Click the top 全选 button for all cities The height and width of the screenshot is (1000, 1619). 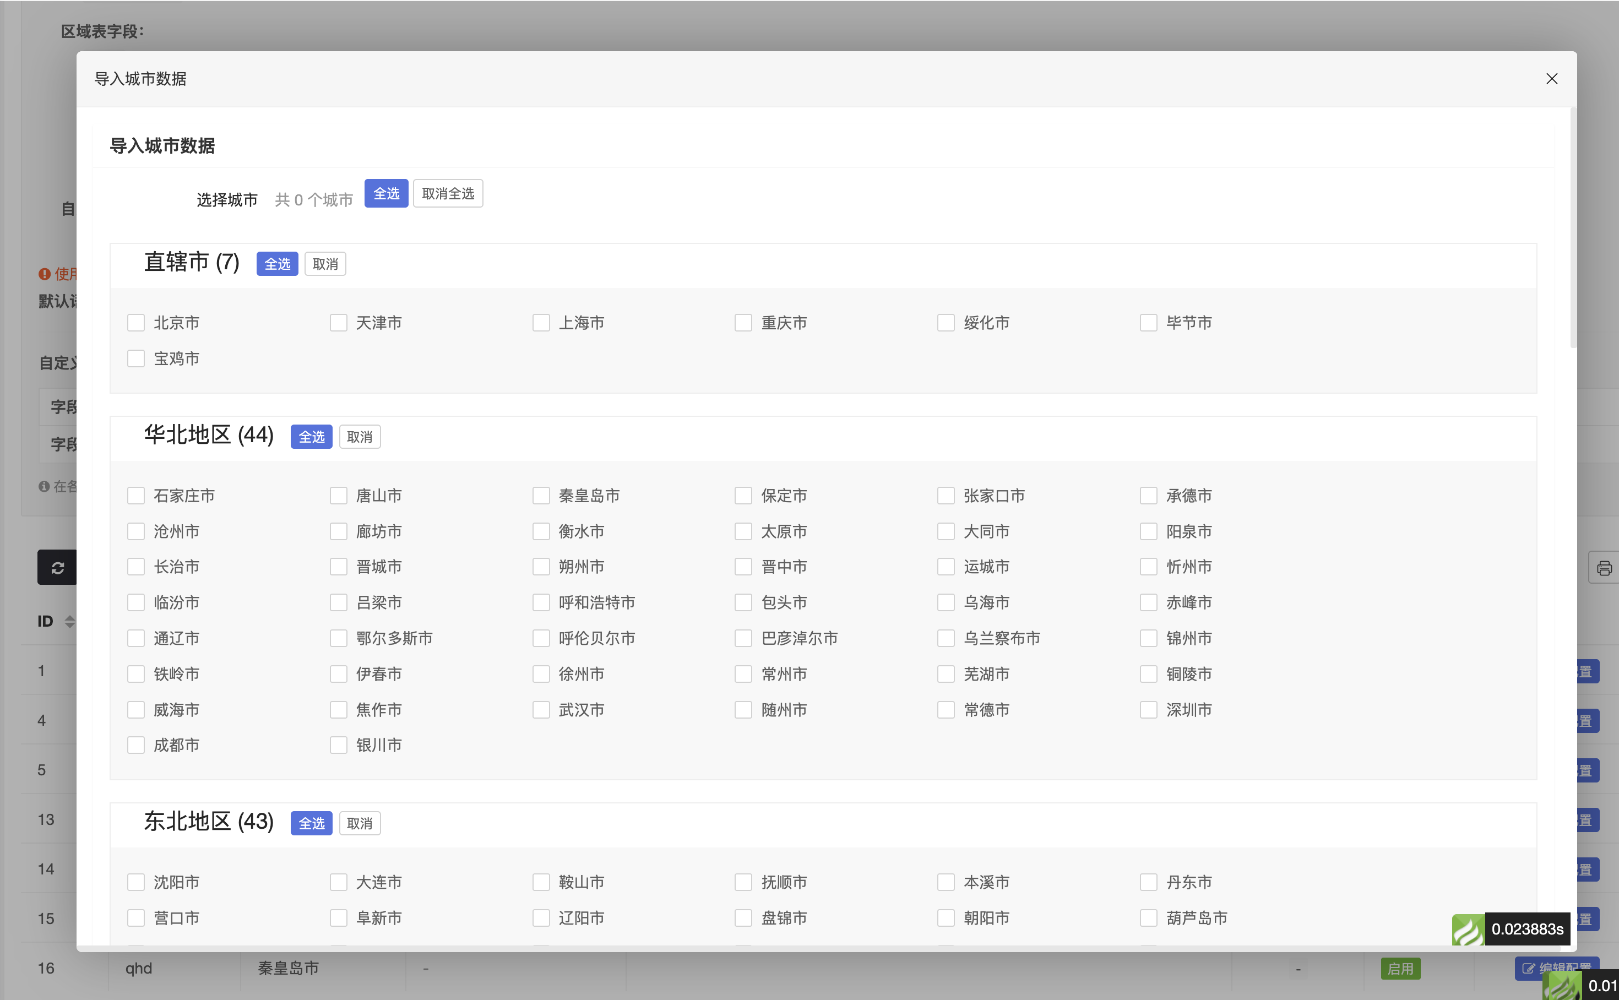click(386, 193)
